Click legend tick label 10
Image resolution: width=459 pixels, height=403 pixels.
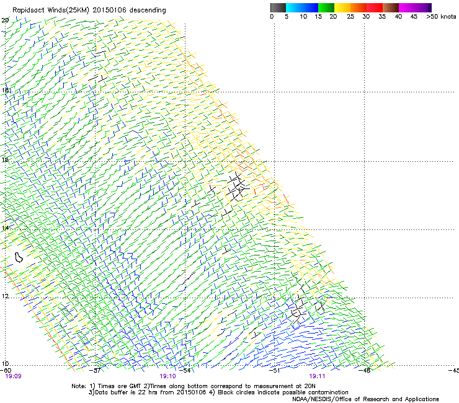point(303,17)
